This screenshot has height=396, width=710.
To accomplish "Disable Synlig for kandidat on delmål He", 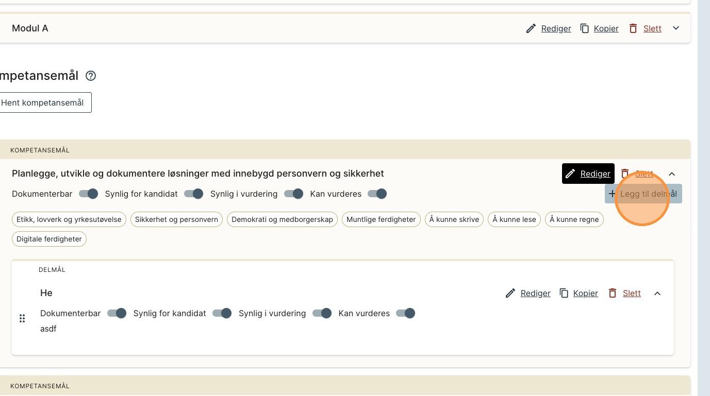I will 222,314.
